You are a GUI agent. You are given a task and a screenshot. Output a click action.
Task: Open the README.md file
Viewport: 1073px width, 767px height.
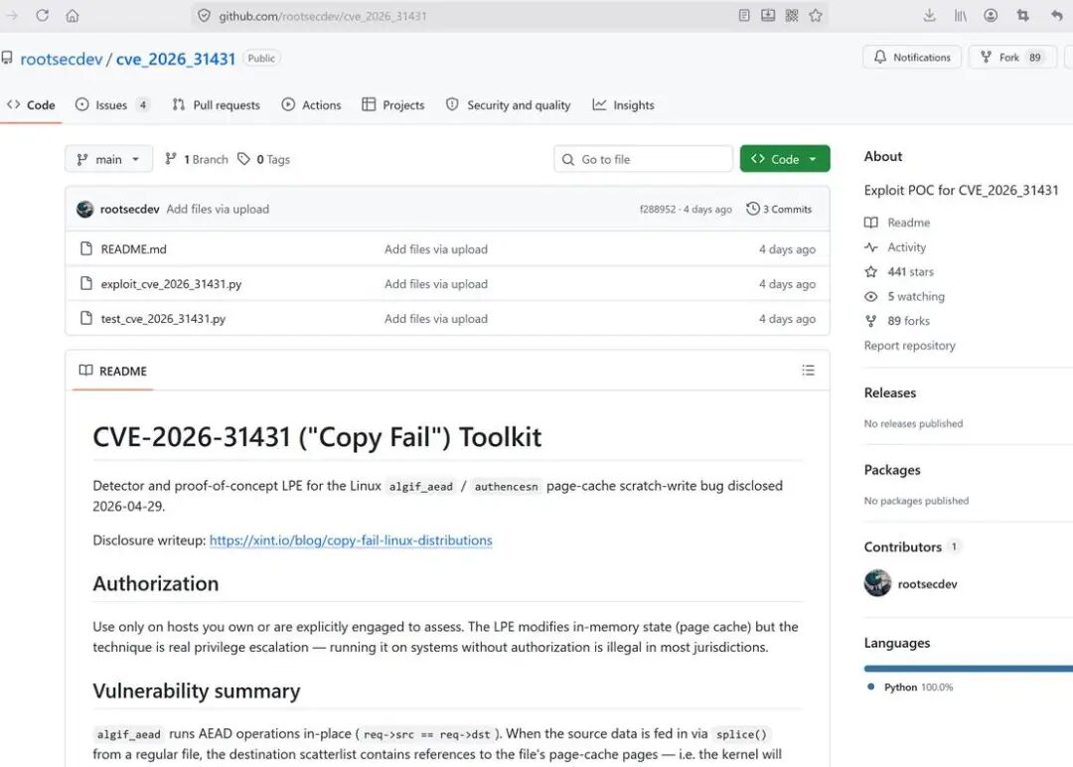(x=133, y=249)
